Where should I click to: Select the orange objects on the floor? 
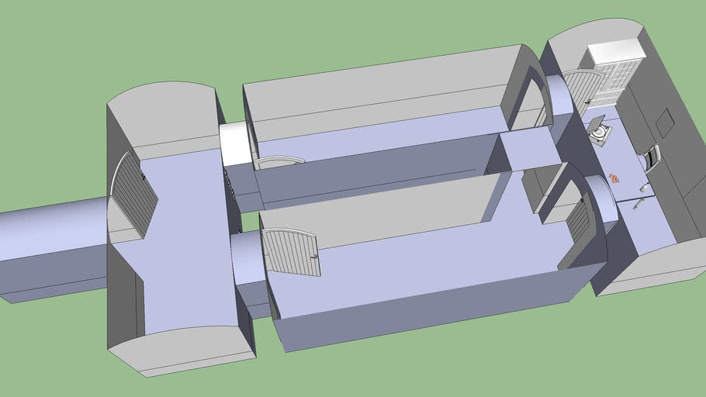click(614, 178)
